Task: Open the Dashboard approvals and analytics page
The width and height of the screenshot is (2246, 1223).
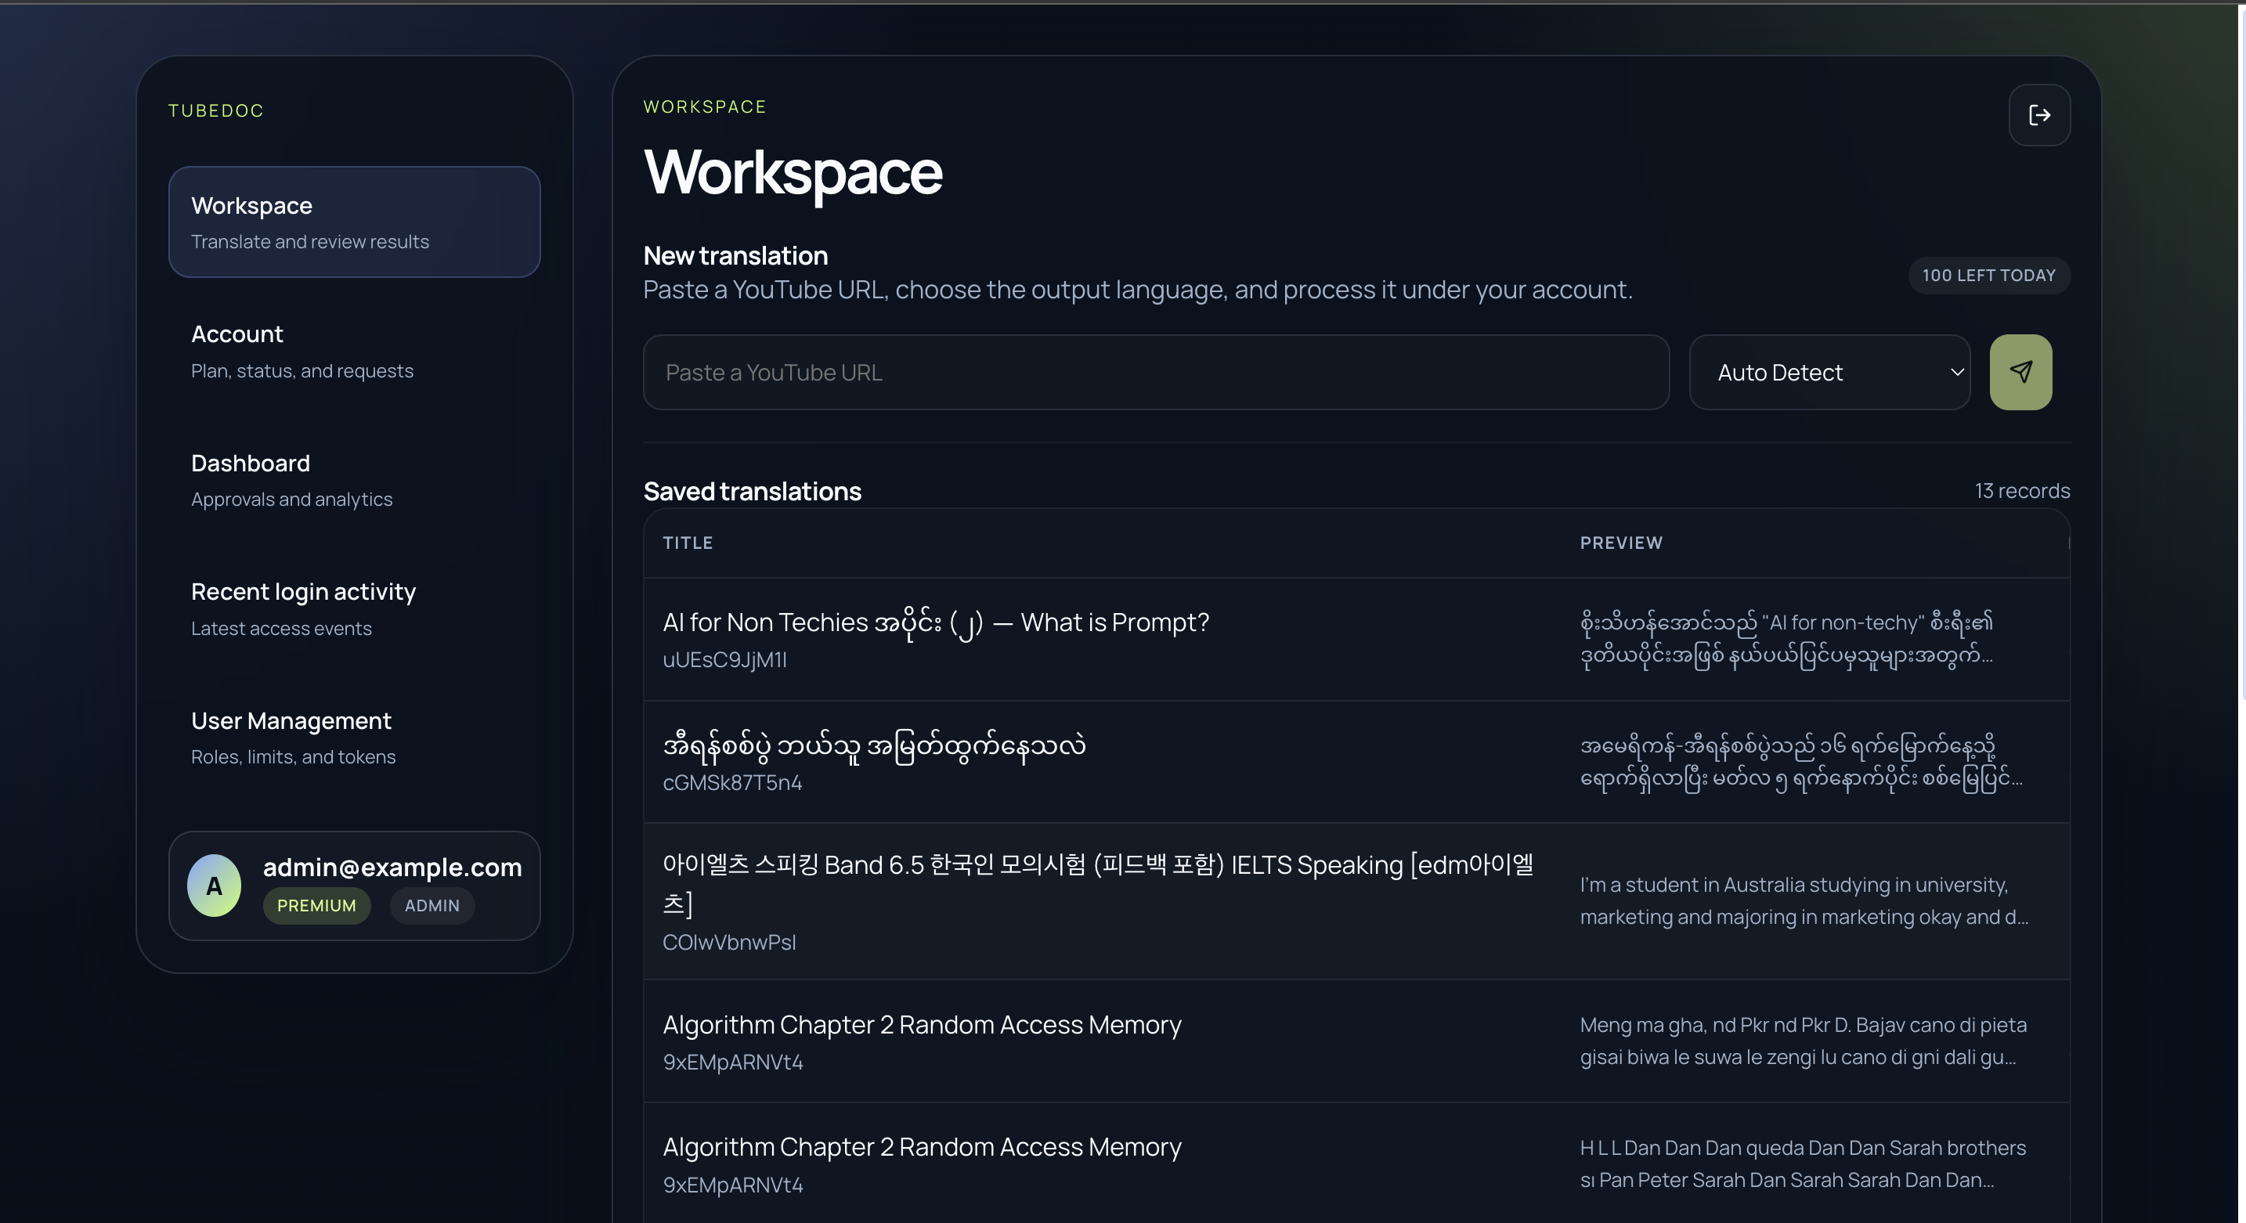Action: click(x=291, y=479)
